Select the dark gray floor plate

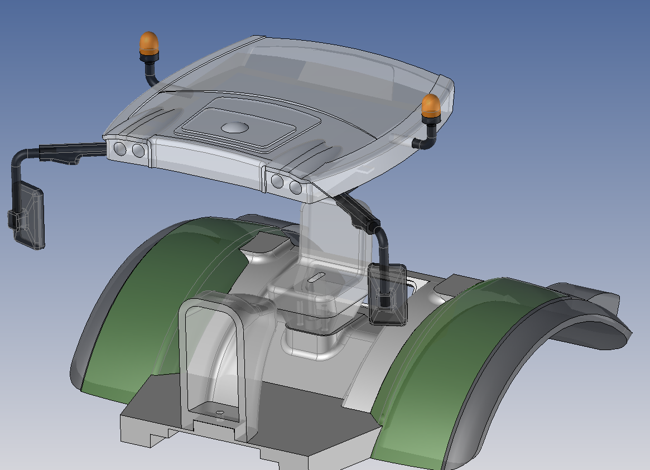(x=312, y=413)
